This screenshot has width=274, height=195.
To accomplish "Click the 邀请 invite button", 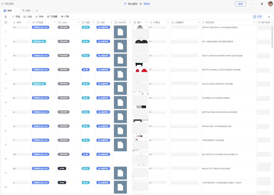I will (x=241, y=4).
